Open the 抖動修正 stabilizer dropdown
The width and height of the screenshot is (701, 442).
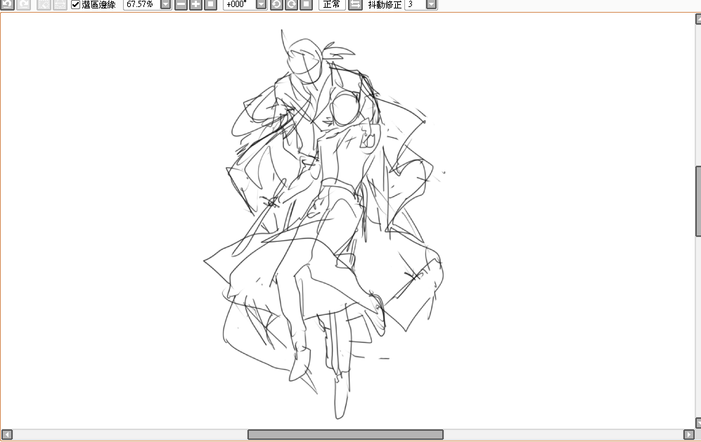tap(432, 4)
